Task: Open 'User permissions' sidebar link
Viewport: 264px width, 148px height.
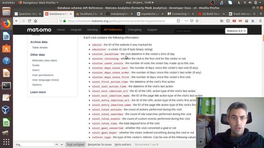Action: pos(43,75)
